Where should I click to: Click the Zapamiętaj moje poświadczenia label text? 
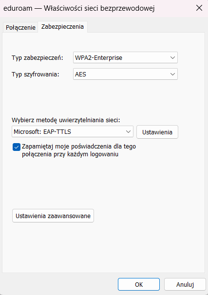[79, 150]
